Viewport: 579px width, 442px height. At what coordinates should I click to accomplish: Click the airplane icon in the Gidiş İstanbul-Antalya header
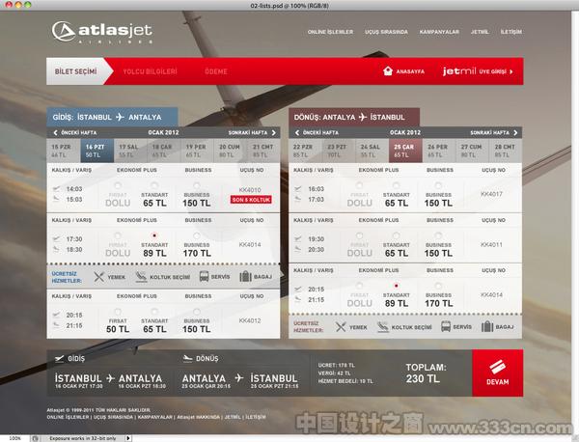coord(120,117)
